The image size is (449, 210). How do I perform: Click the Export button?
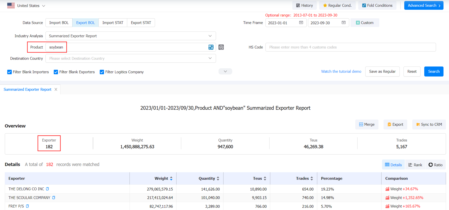pos(395,124)
